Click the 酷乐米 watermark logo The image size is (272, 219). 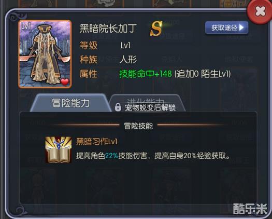[x=250, y=209]
